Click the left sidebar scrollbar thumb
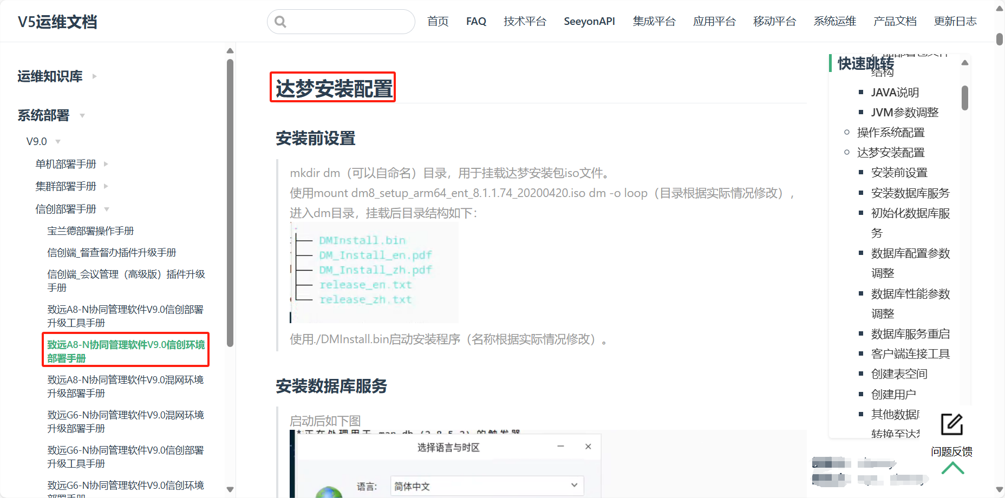Screen dimensions: 1005x498 click(230, 203)
